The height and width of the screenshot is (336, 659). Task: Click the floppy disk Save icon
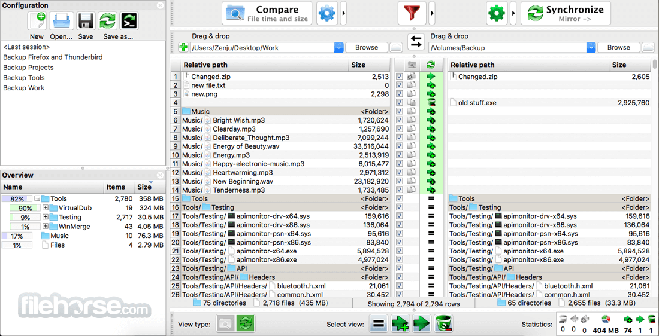(x=86, y=20)
